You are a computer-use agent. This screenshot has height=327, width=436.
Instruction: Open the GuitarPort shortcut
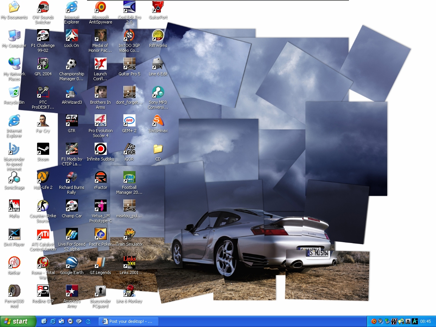[x=158, y=7]
